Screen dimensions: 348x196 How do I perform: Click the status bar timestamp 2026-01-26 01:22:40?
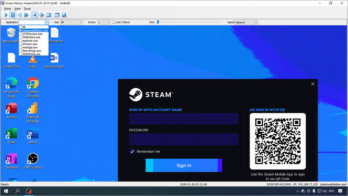tap(194, 184)
